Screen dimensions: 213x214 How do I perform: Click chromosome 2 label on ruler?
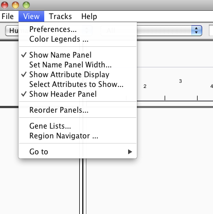click(x=145, y=86)
